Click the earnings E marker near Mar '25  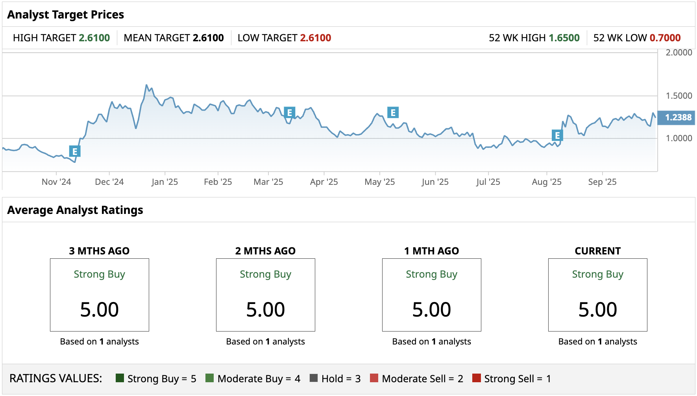click(x=289, y=113)
